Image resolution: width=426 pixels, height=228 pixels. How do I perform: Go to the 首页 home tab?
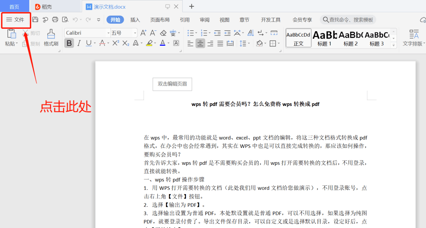click(15, 6)
